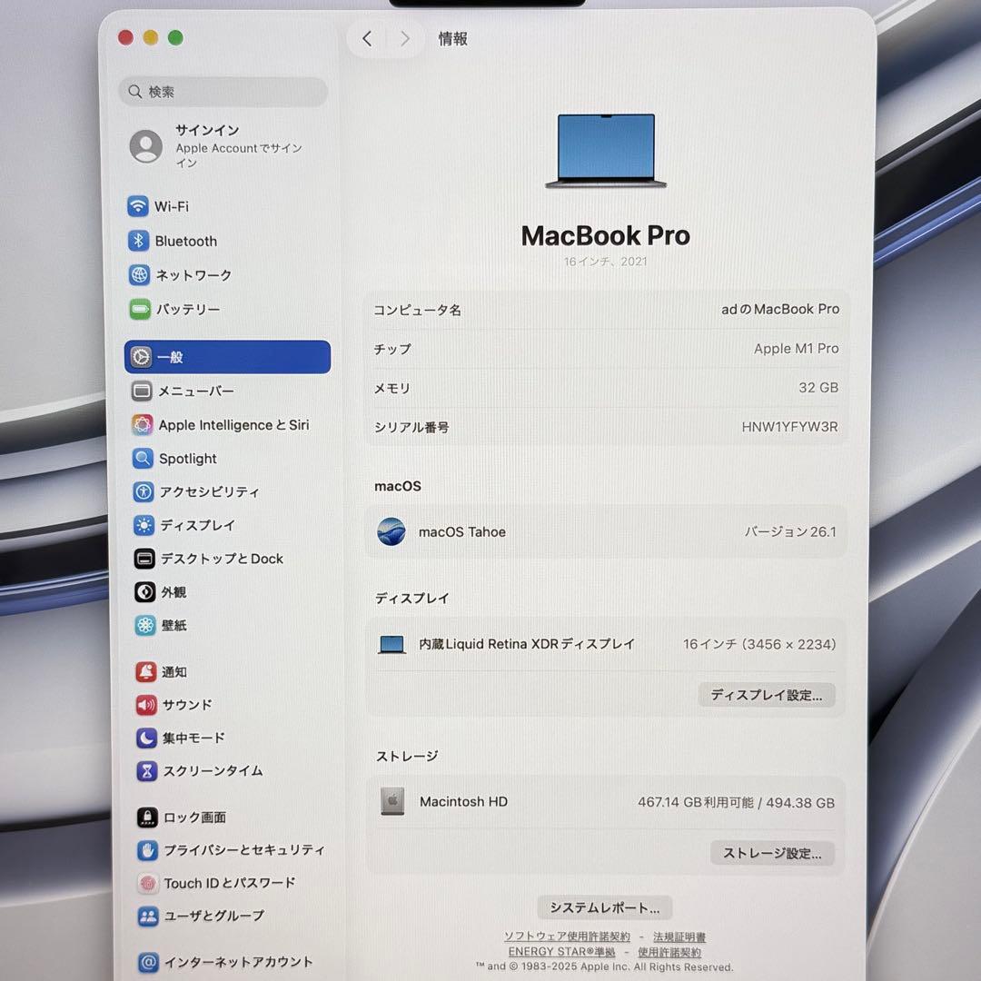981x981 pixels.
Task: Click the ディスプレイ sun icon
Action: (x=144, y=525)
